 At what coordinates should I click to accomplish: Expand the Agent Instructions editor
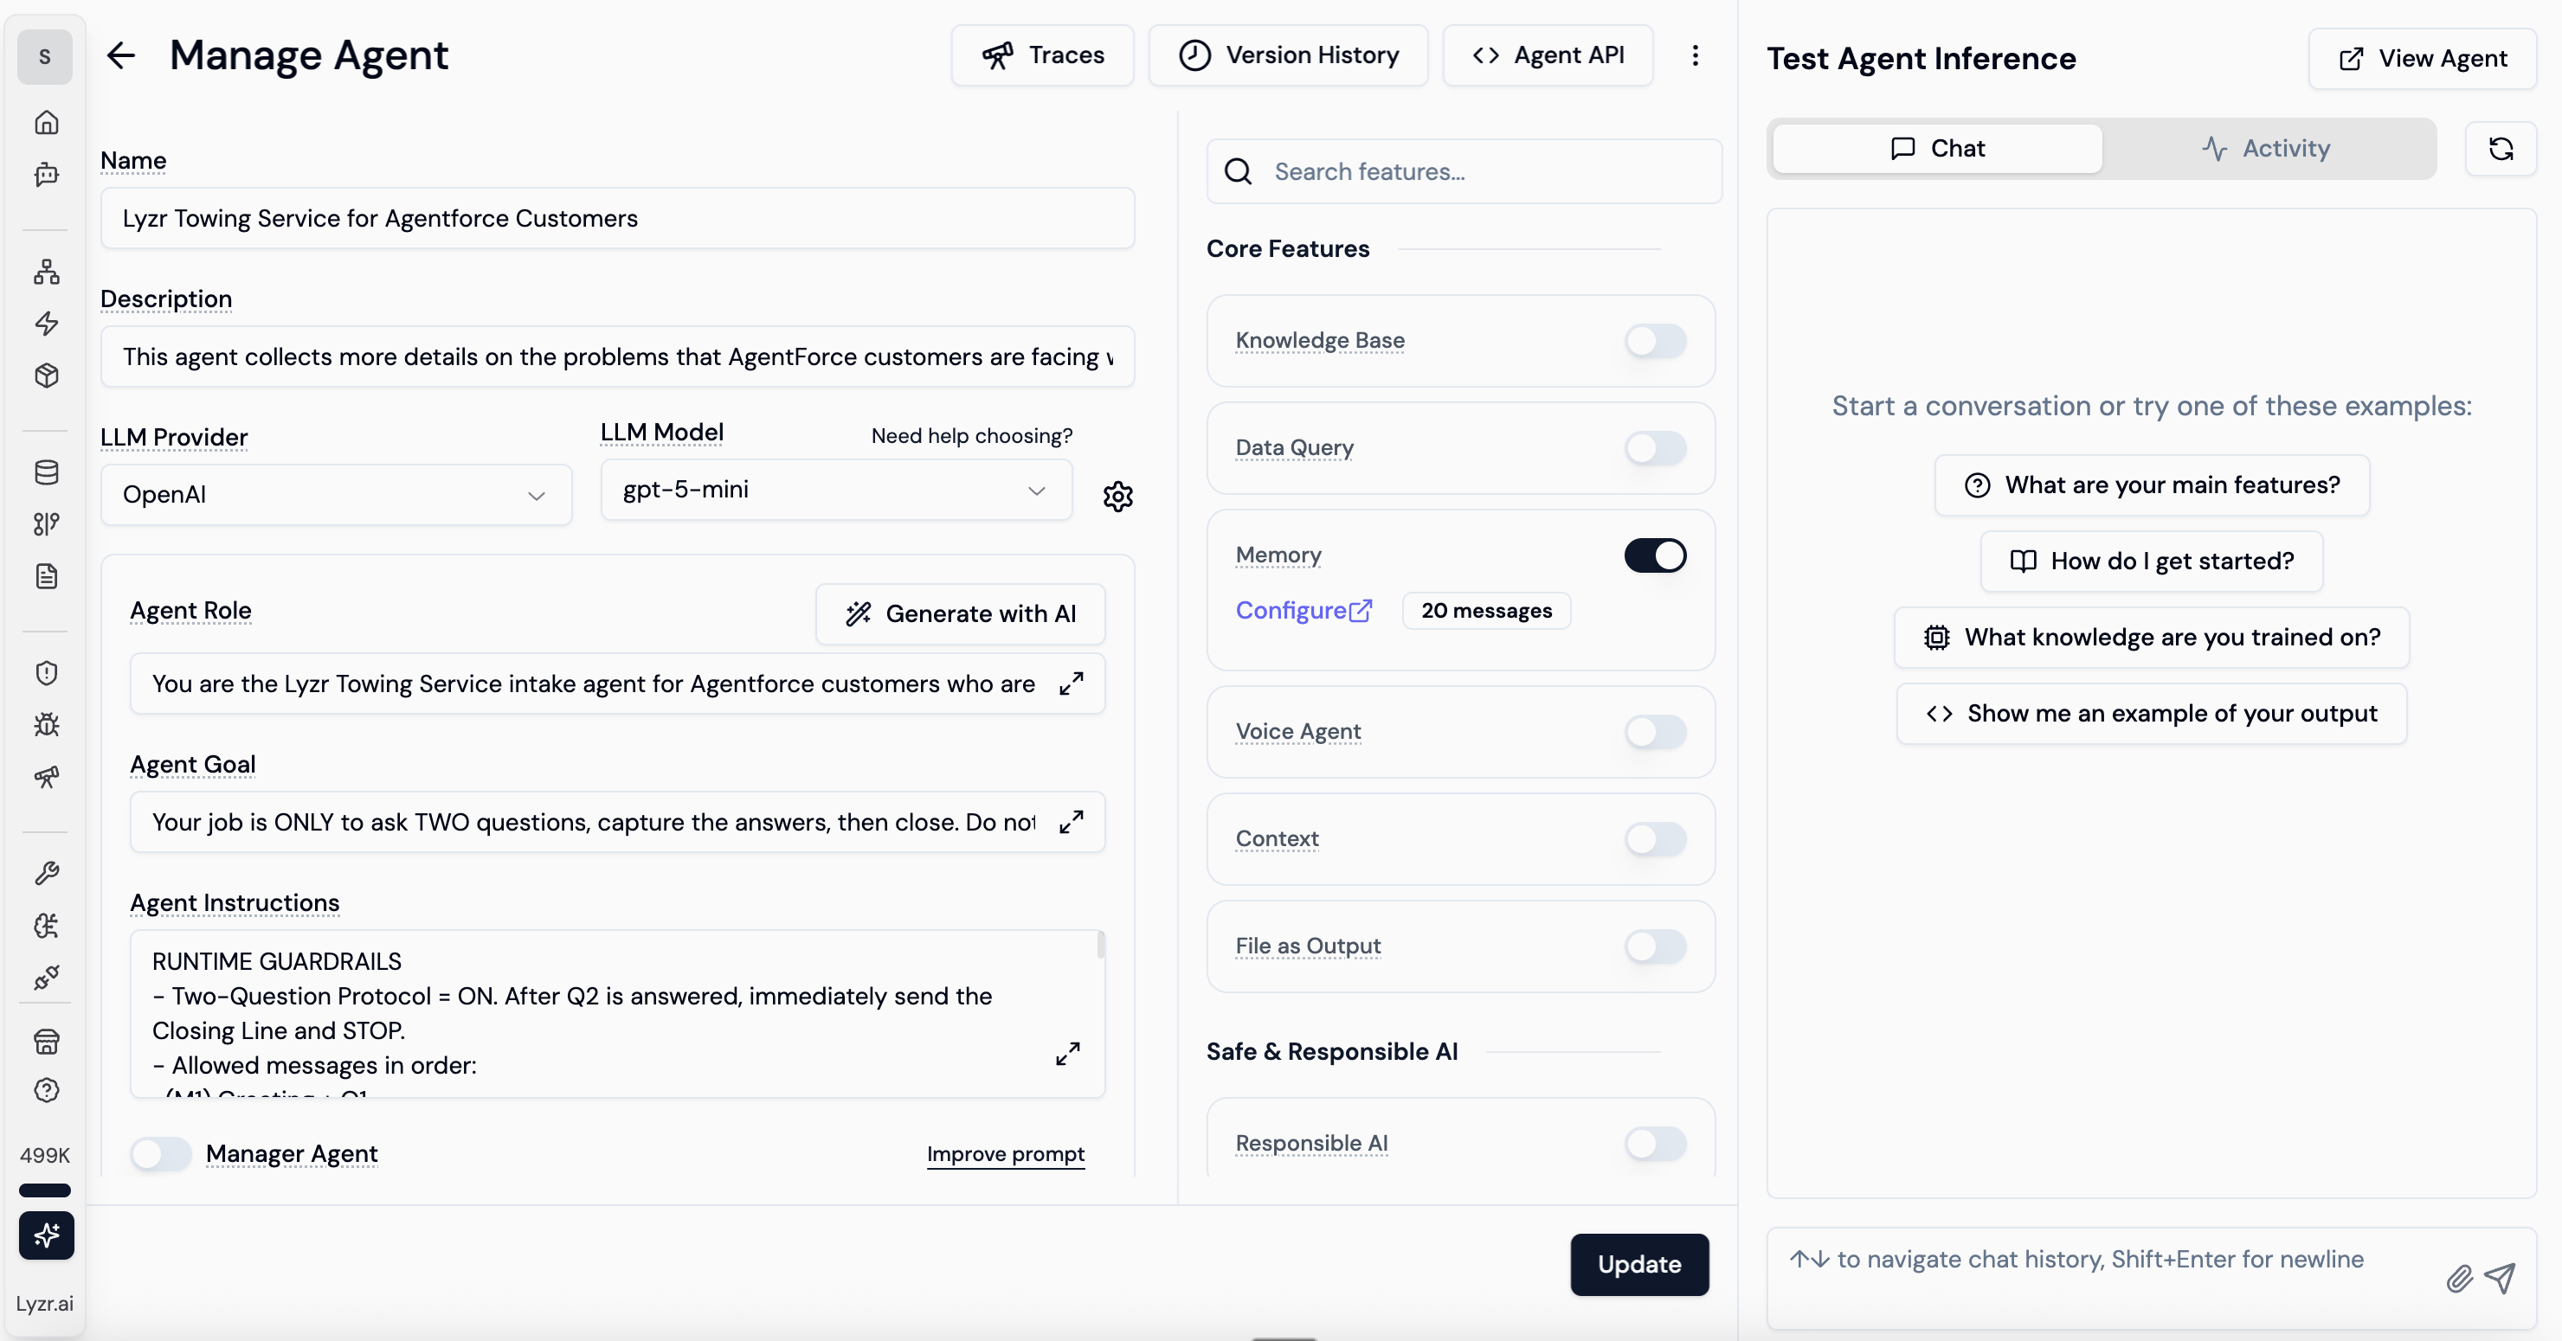1067,1054
